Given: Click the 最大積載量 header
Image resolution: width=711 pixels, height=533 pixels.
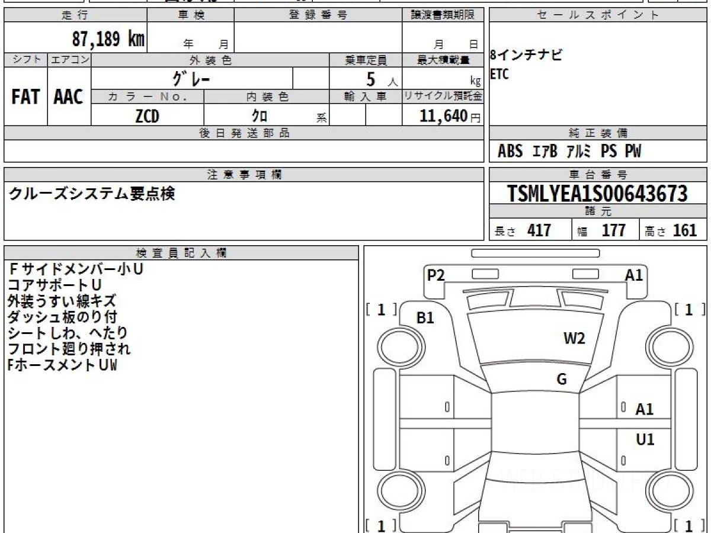Looking at the screenshot, I should tap(444, 60).
